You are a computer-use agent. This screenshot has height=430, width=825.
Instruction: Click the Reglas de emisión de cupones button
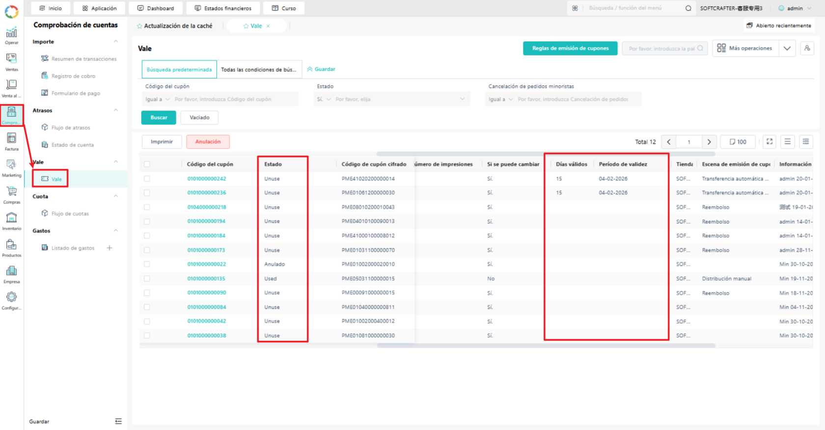click(570, 48)
